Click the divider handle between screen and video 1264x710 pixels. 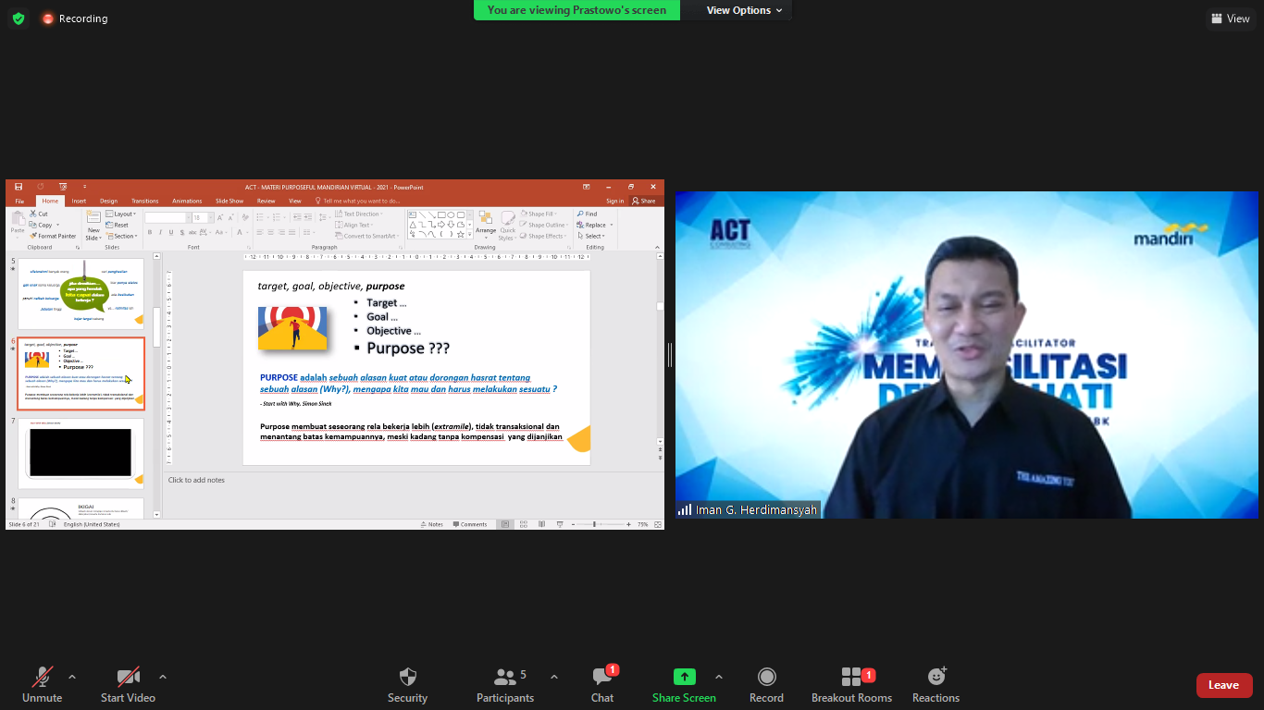point(669,354)
